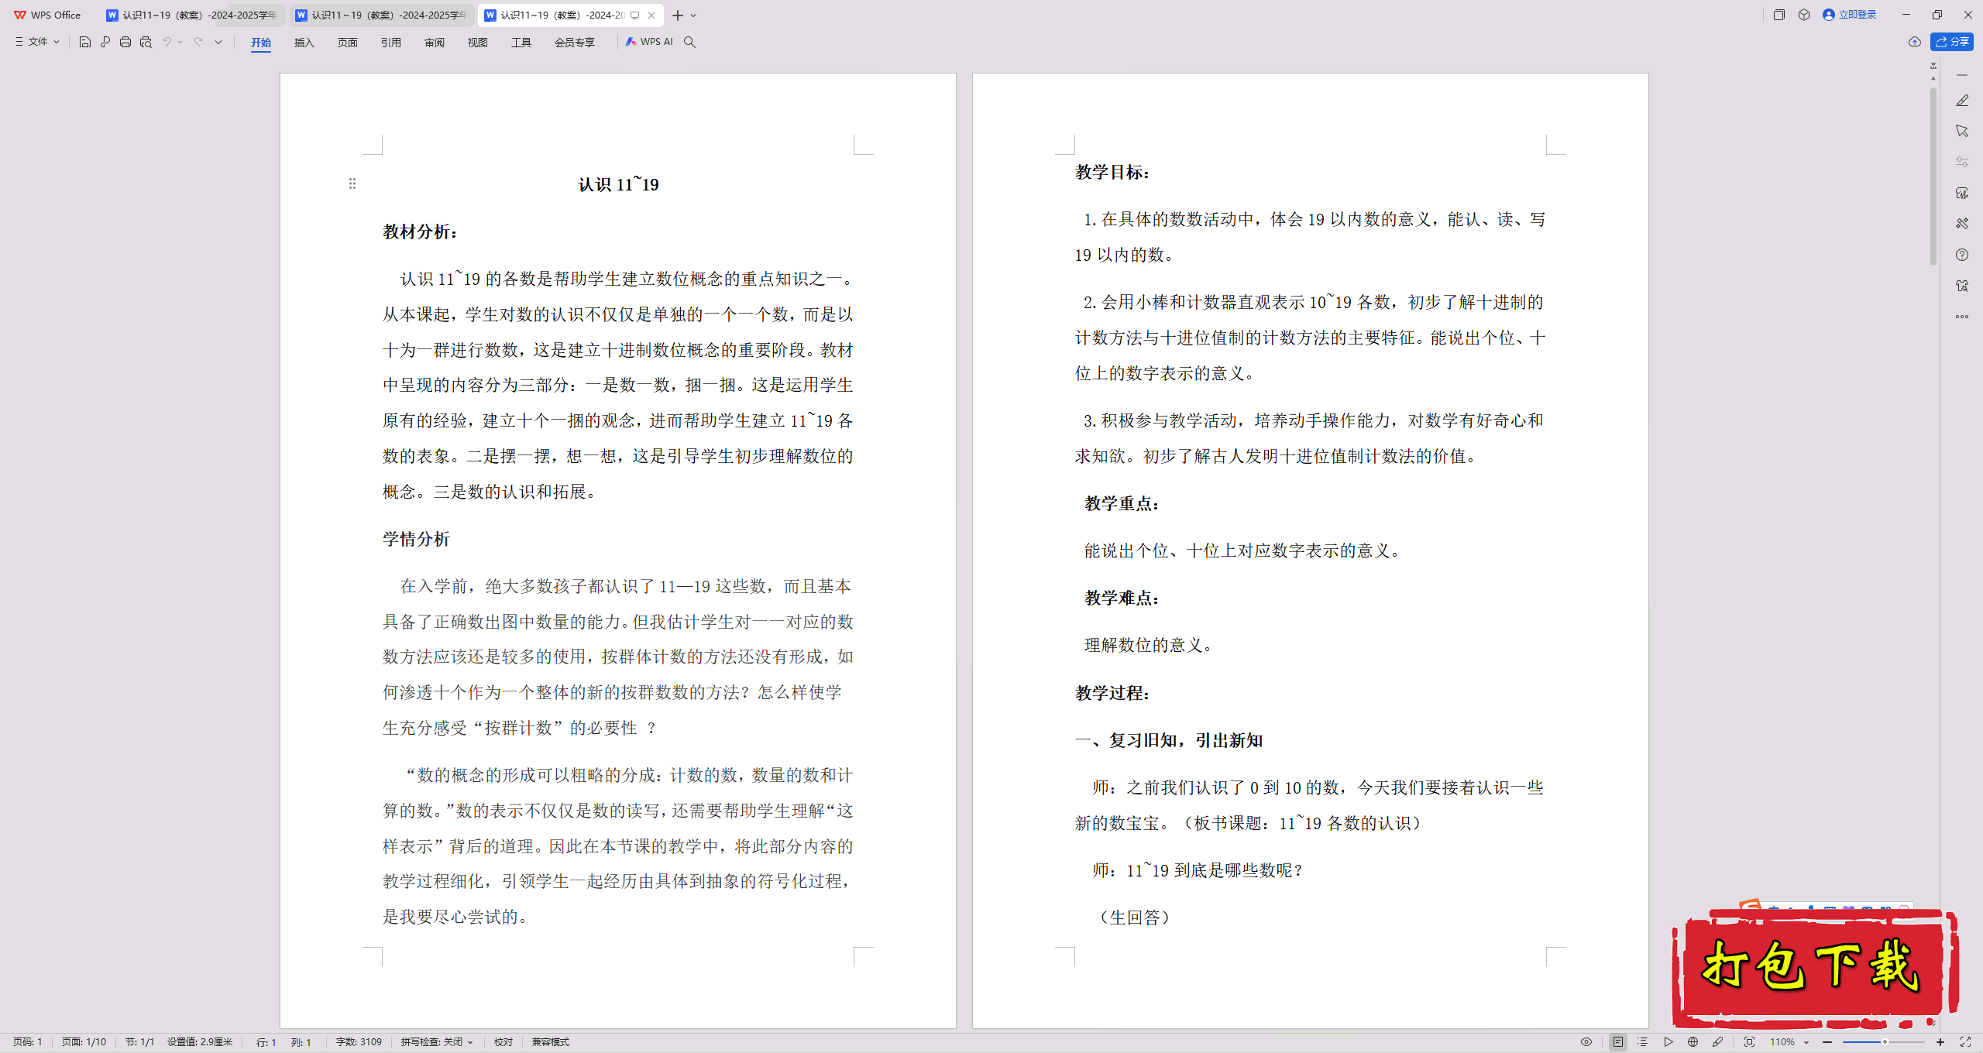Click the vertical scrollbar thumb

tap(1933, 177)
